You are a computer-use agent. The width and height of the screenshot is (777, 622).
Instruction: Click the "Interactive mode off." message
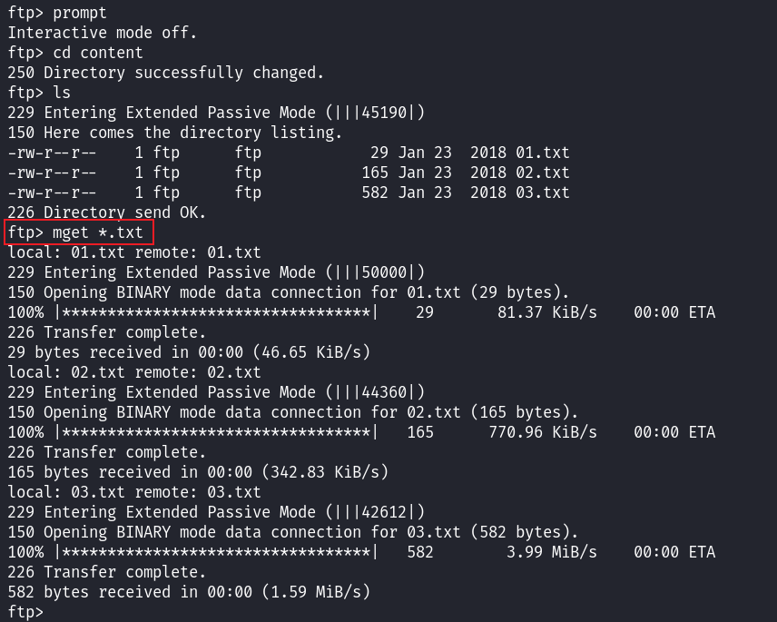pos(102,33)
